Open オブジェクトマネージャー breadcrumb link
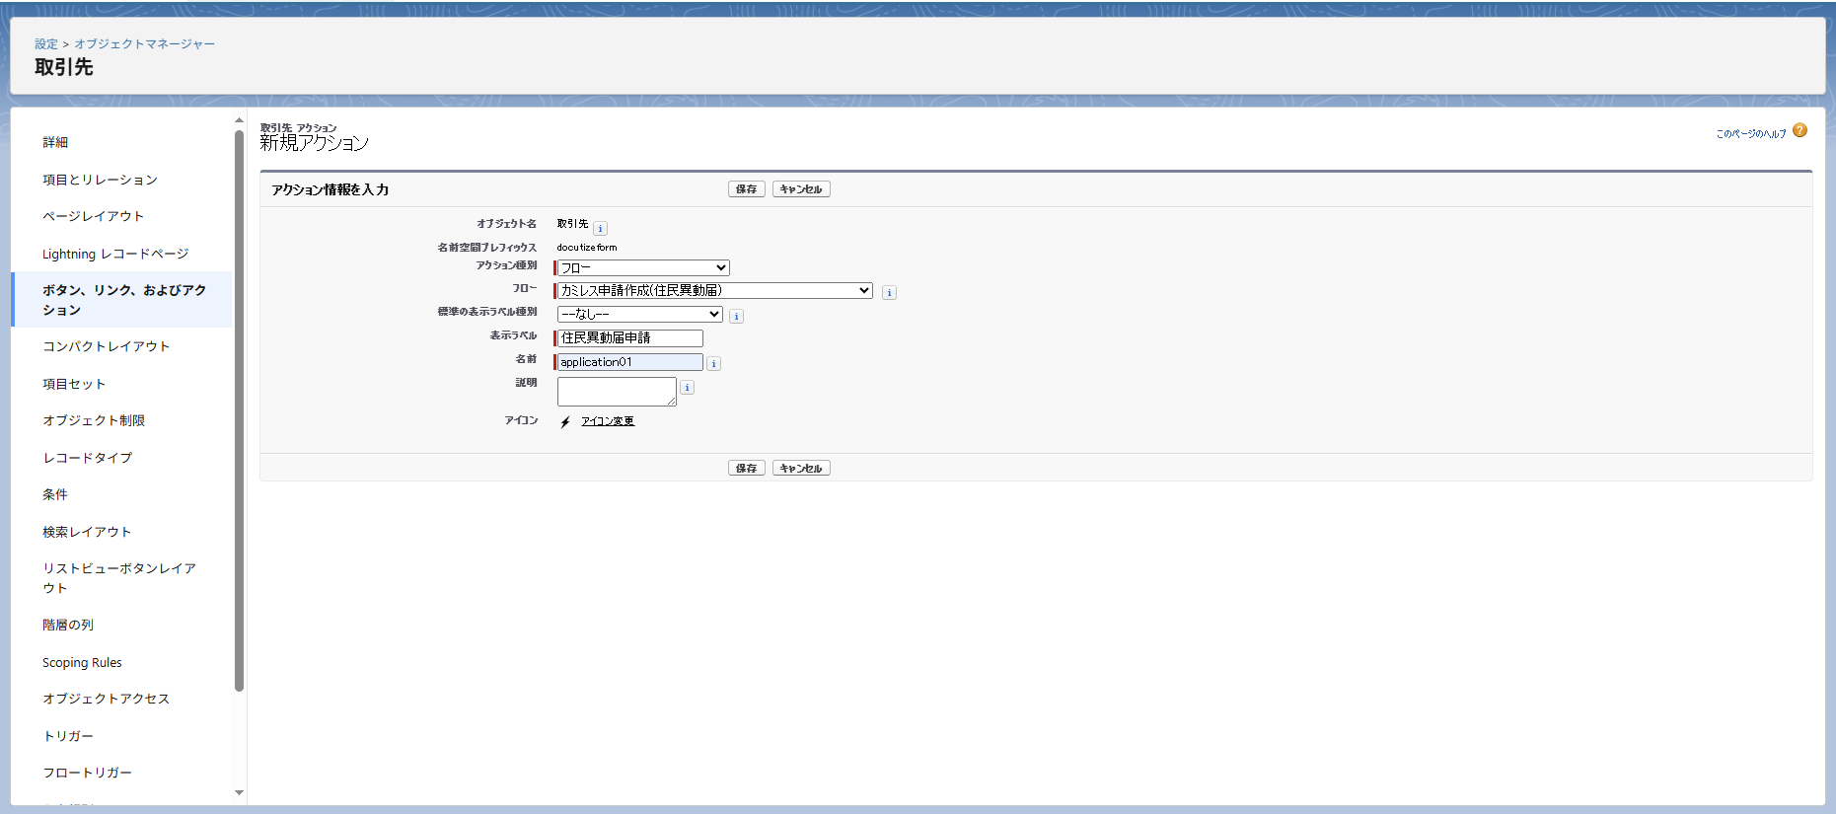1836x814 pixels. pos(144,44)
